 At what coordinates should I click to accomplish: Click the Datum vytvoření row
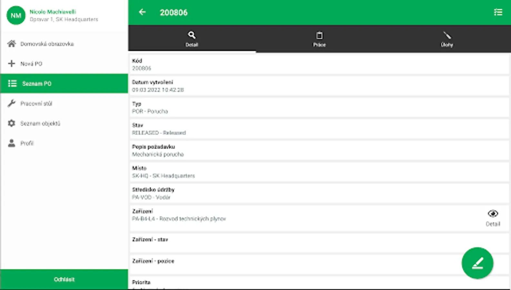click(319, 86)
